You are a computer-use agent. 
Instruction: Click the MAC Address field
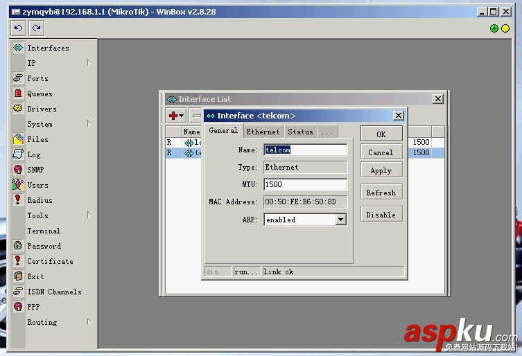click(x=305, y=202)
